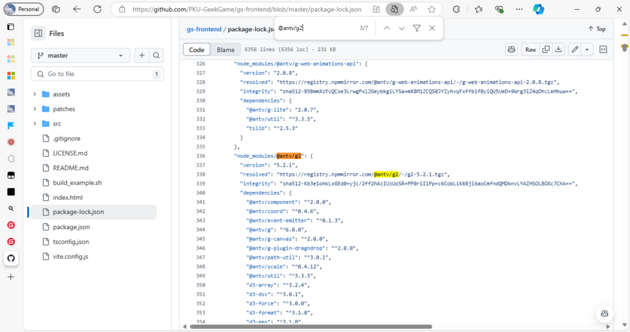Screen dimensions: 630x332
Task: Switch to the Code view tab
Action: point(196,49)
